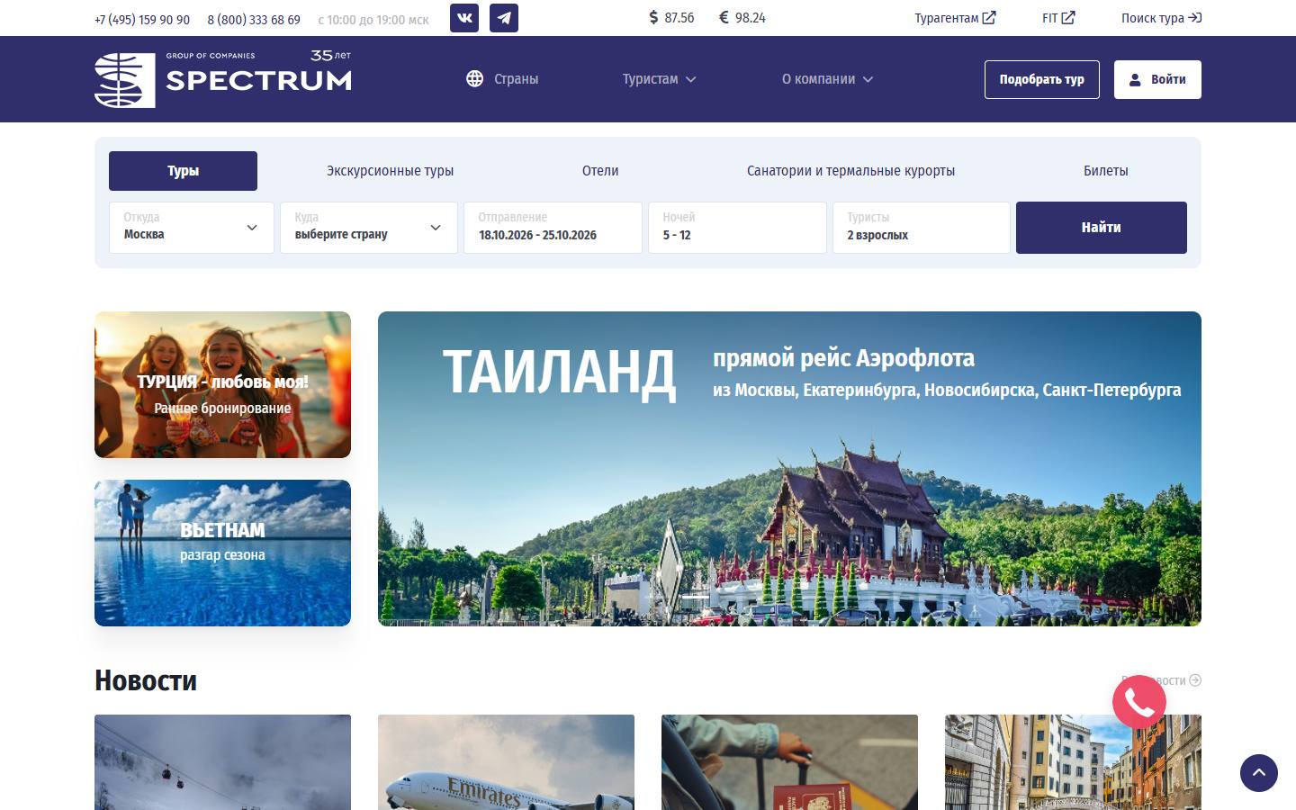Switch to Экскурсионные туры tab
Screen dimensions: 1296x810
pyautogui.click(x=390, y=171)
